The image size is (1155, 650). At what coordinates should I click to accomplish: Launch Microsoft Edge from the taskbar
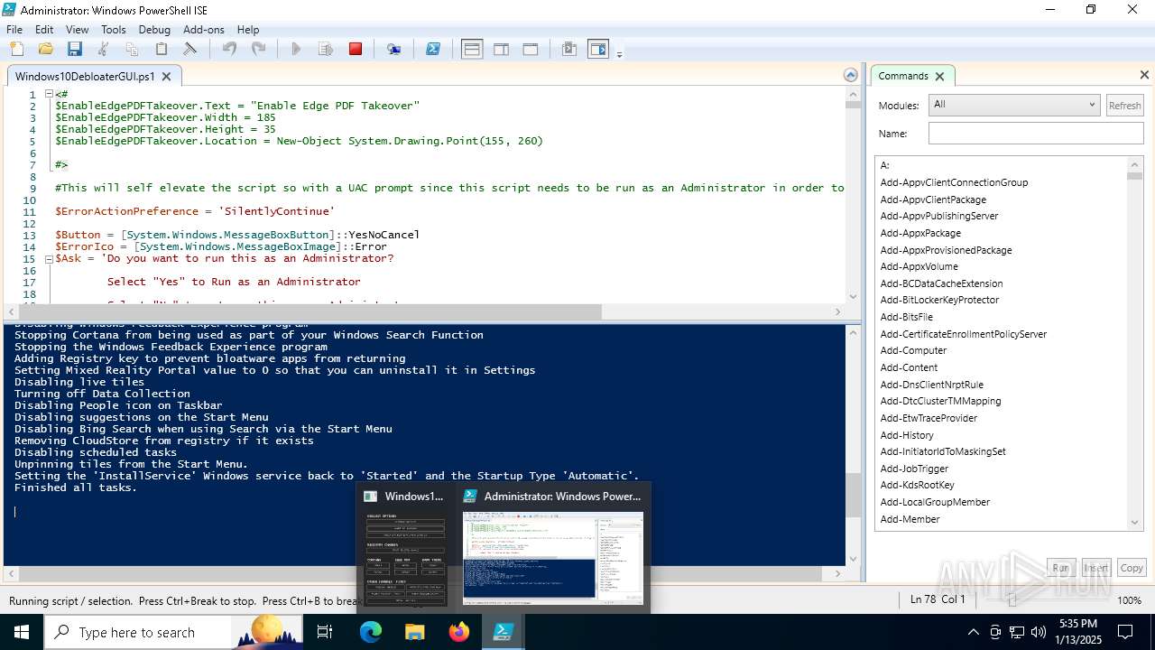tap(371, 632)
